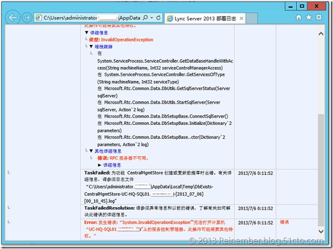Open a new blank tab
333x249 pixels.
pos(252,18)
